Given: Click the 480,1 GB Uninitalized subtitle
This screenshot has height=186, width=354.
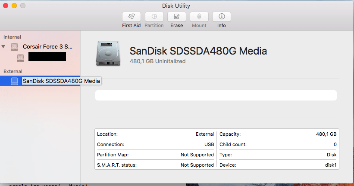Looking at the screenshot, I should click(x=157, y=61).
